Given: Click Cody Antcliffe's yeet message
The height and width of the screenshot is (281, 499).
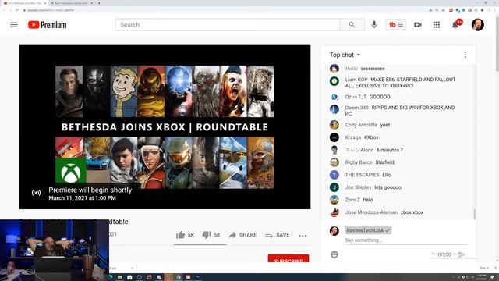Looking at the screenshot, I should tap(385, 125).
